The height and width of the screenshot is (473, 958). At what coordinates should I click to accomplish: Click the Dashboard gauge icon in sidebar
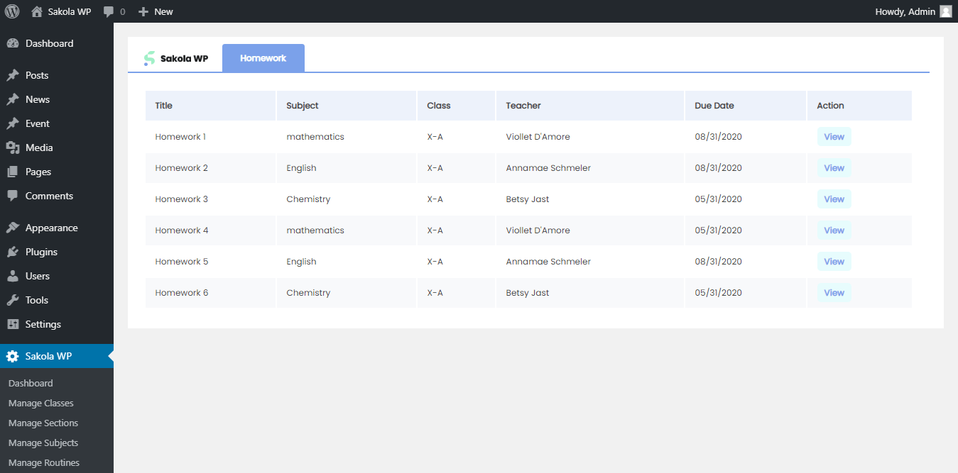pyautogui.click(x=13, y=43)
